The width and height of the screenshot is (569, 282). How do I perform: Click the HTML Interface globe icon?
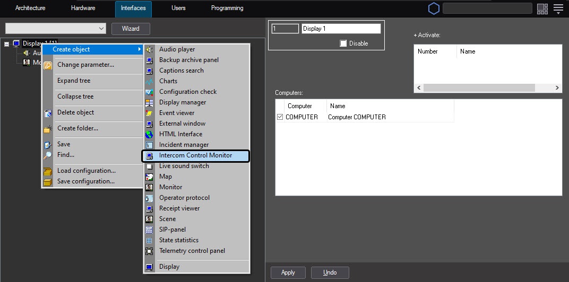pyautogui.click(x=149, y=134)
